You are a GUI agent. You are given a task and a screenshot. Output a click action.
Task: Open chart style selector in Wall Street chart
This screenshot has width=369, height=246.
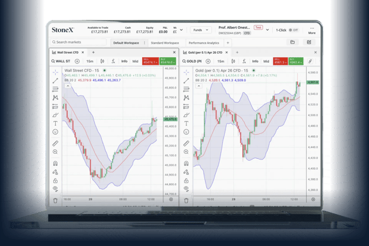[x=102, y=61]
